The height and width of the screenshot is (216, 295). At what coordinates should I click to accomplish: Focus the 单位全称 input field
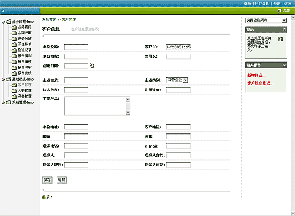click(x=76, y=47)
